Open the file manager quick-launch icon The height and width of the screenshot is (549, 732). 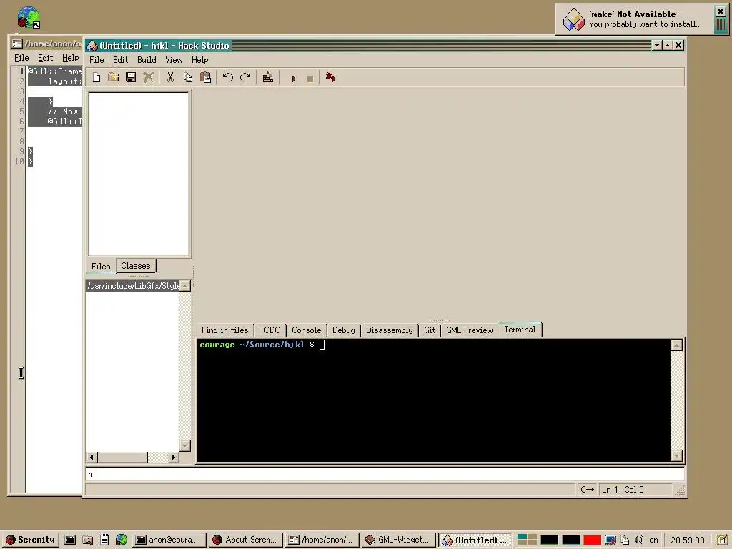point(87,540)
